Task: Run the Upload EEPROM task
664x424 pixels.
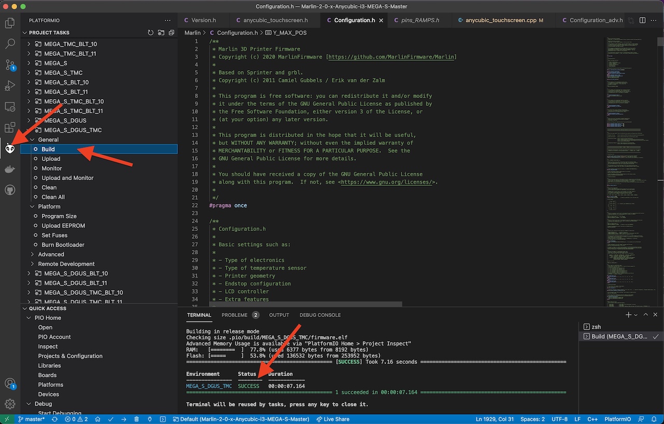Action: [x=63, y=226]
